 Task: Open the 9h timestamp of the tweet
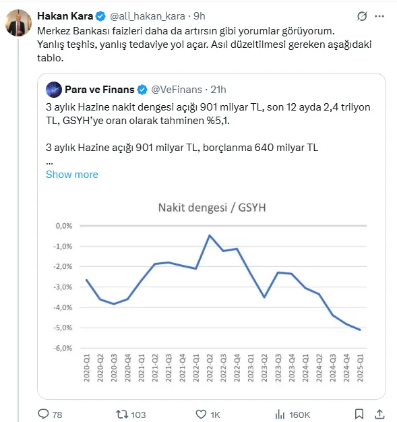click(x=199, y=16)
